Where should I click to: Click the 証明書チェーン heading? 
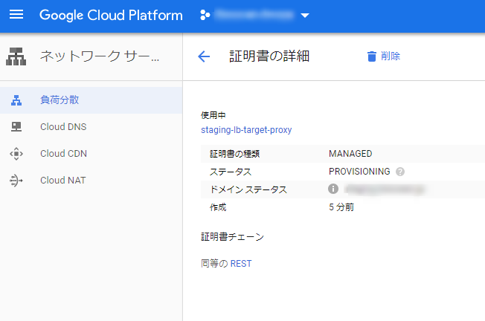pos(232,237)
